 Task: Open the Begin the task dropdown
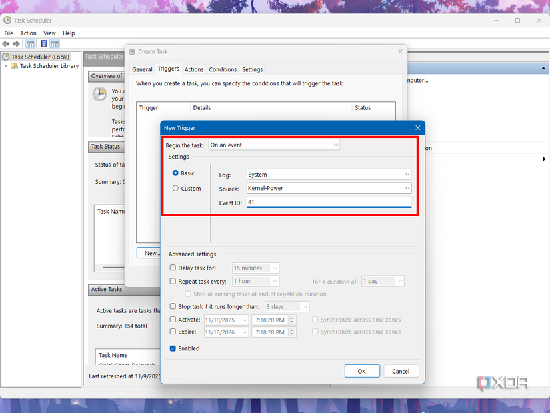point(335,145)
